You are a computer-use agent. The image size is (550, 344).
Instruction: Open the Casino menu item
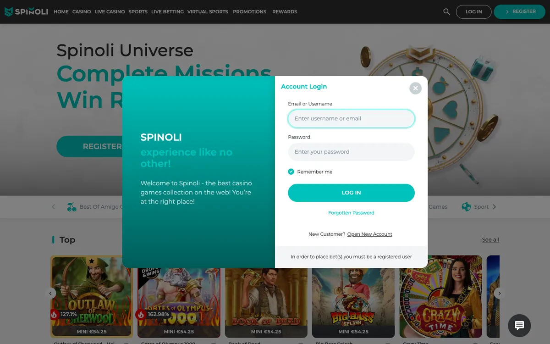[x=82, y=12]
